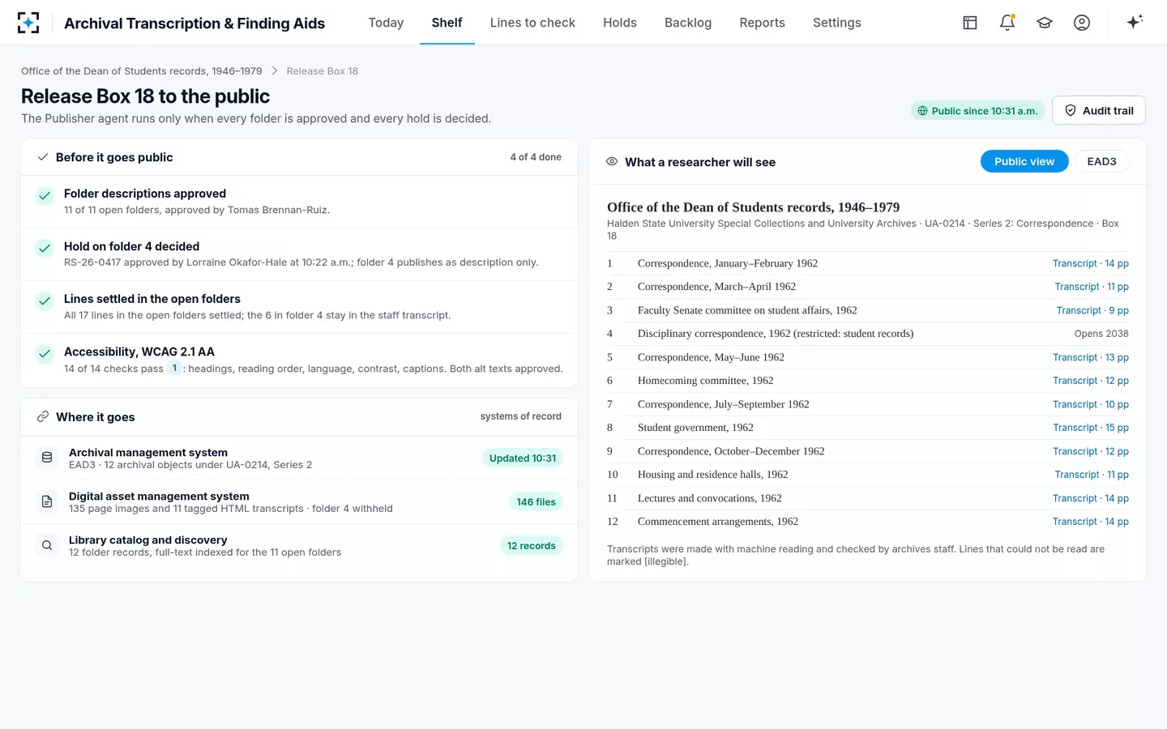The height and width of the screenshot is (729, 1167).
Task: Click the Updated 10:31 status badge
Action: coord(523,458)
